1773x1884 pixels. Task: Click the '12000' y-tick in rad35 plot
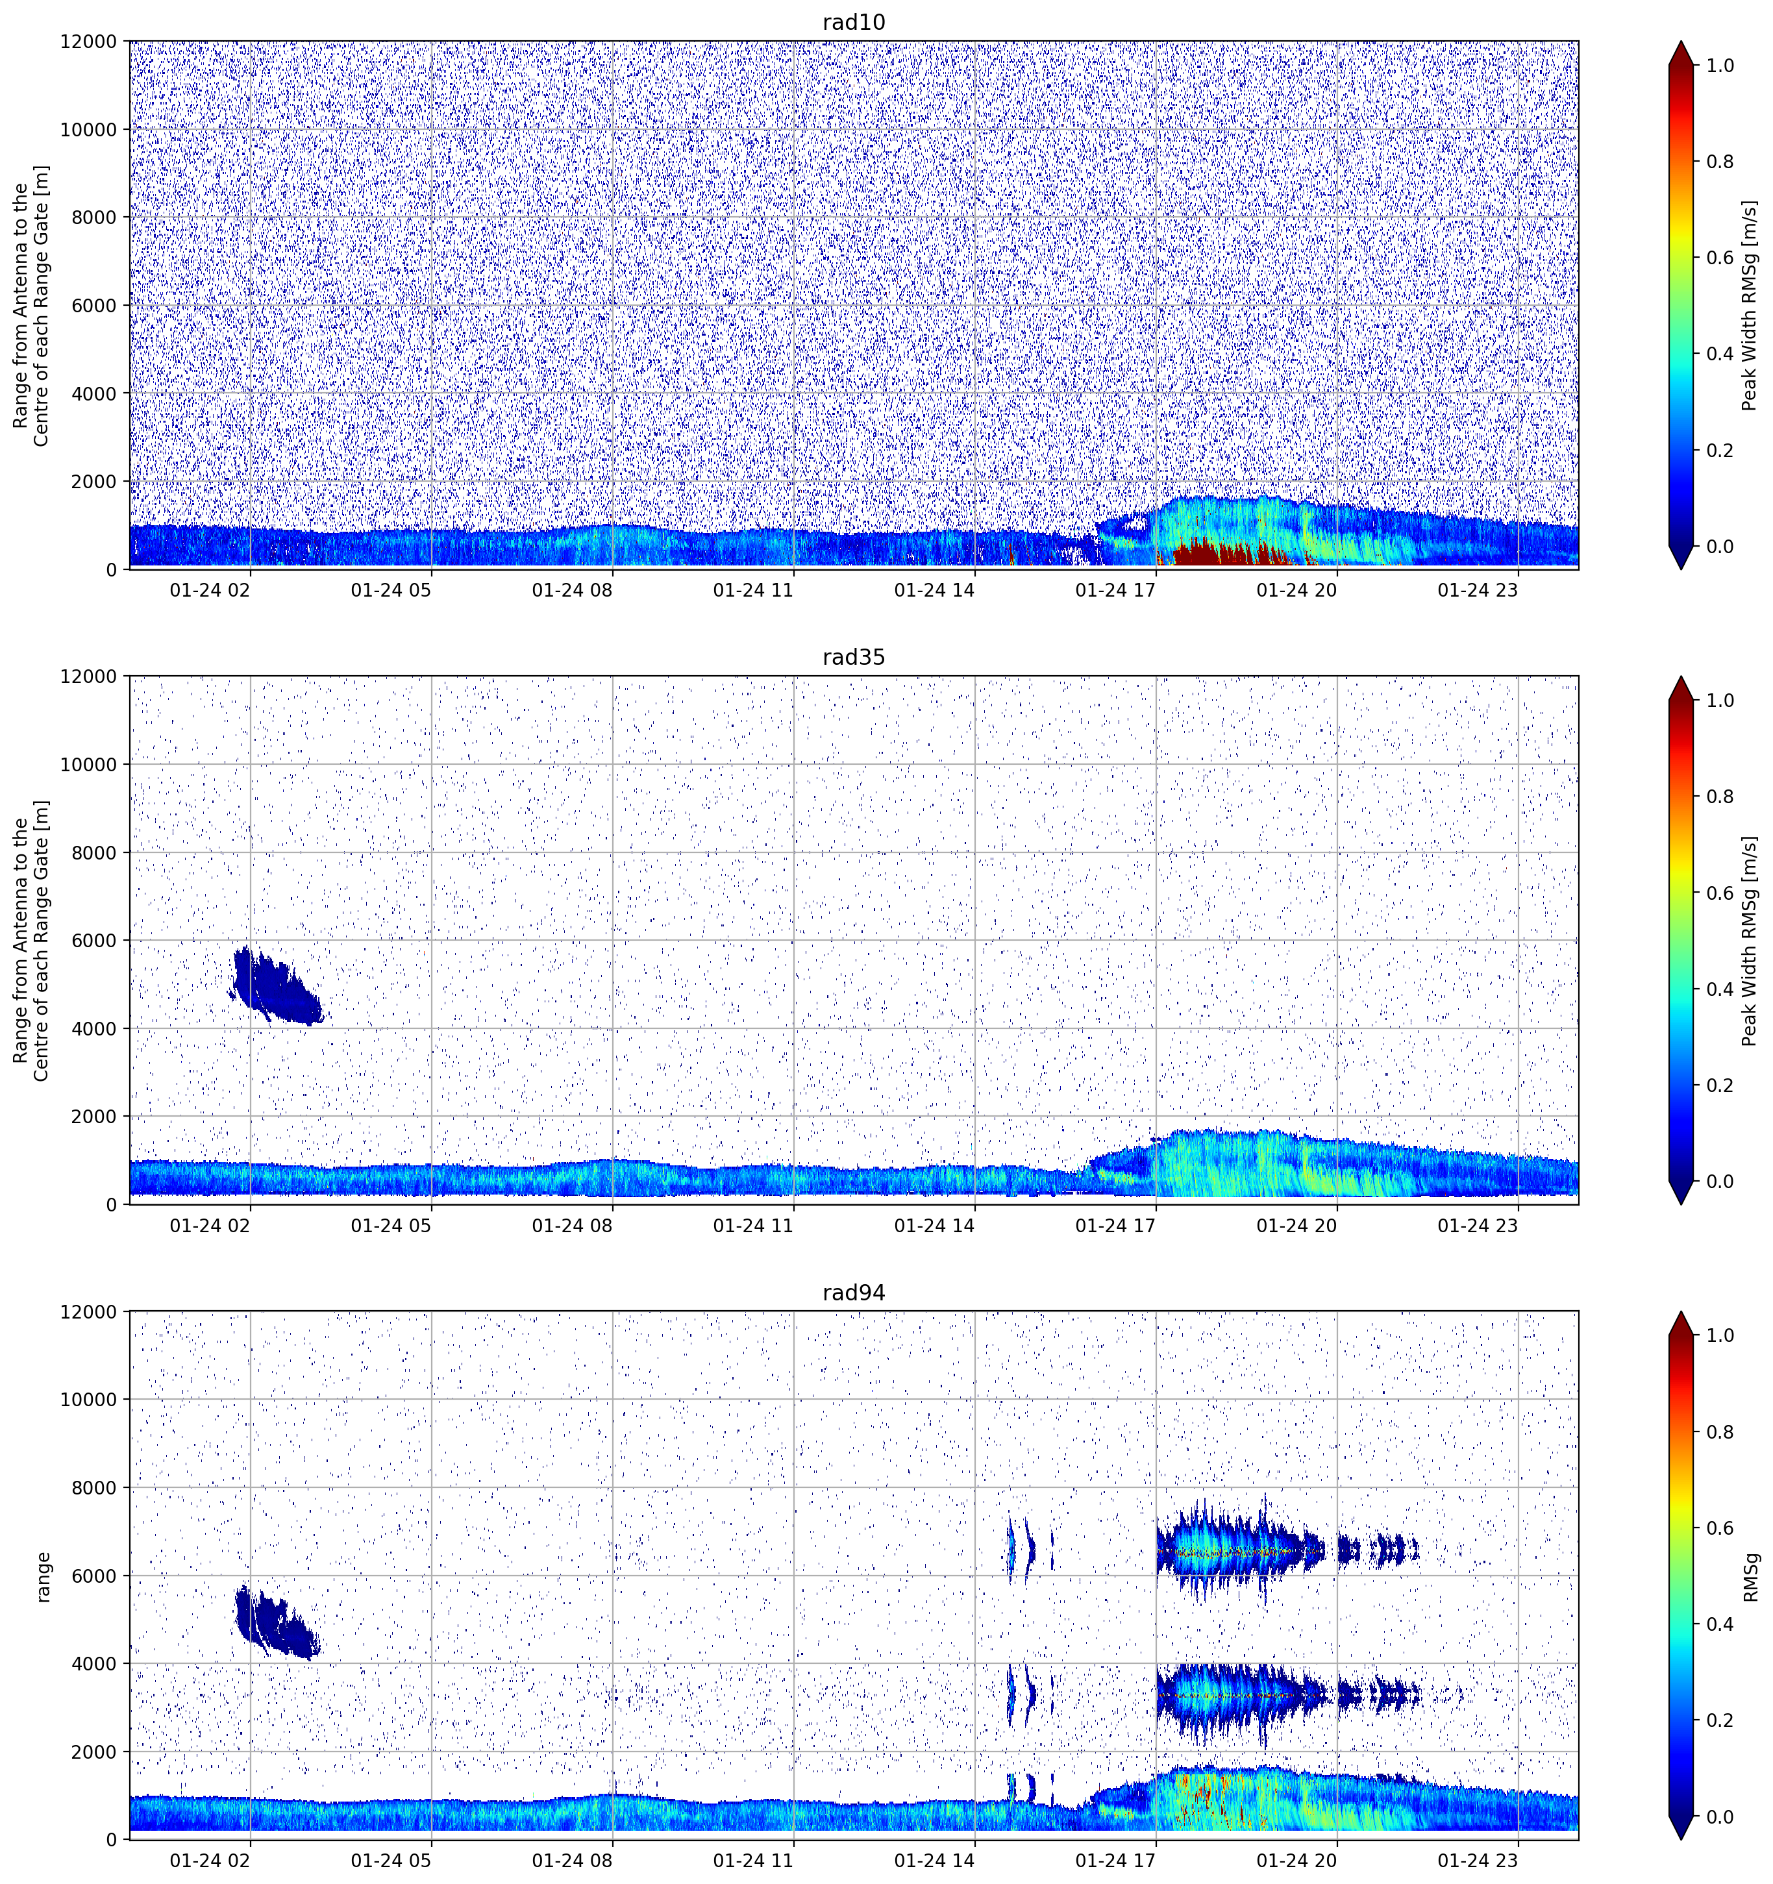pos(89,676)
